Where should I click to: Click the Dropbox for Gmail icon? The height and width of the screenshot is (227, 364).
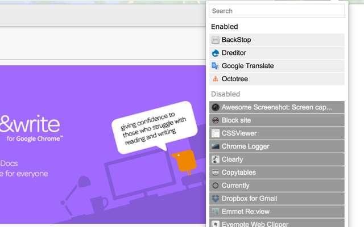(x=216, y=199)
